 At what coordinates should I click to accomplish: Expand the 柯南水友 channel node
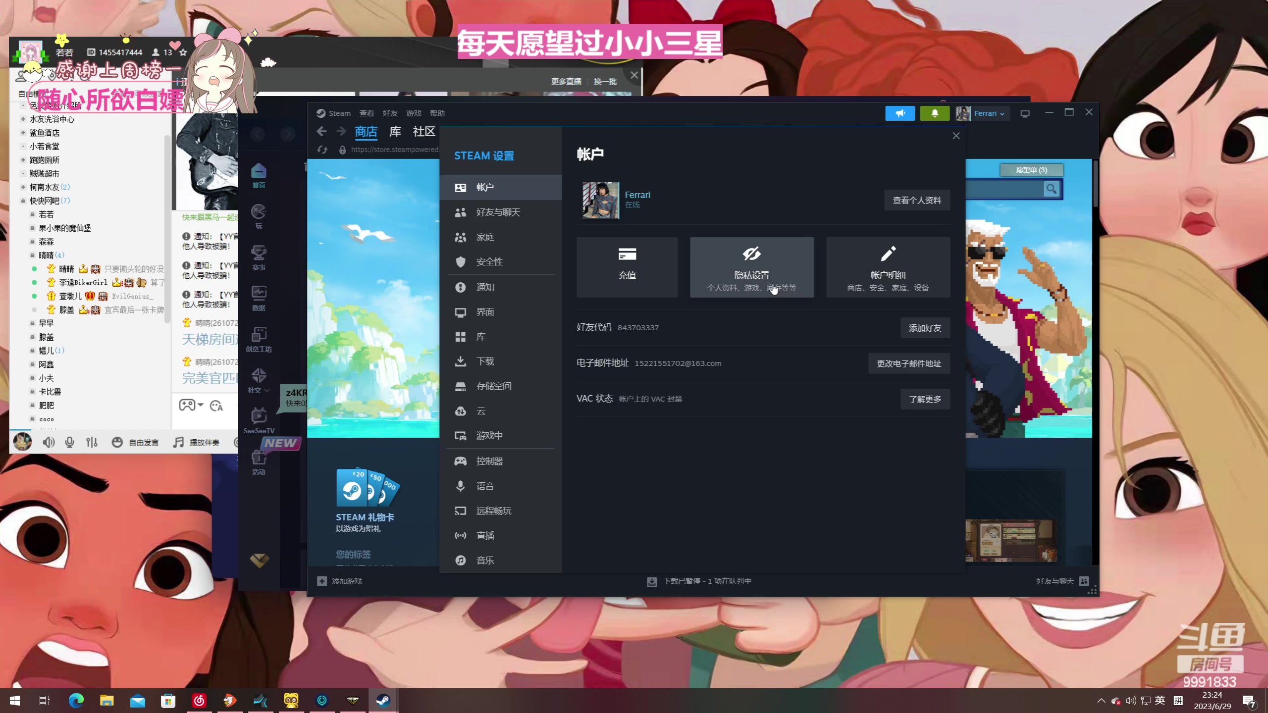tap(23, 187)
